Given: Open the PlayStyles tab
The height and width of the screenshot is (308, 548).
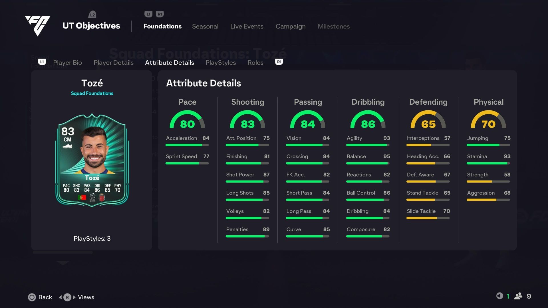Looking at the screenshot, I should [x=220, y=62].
